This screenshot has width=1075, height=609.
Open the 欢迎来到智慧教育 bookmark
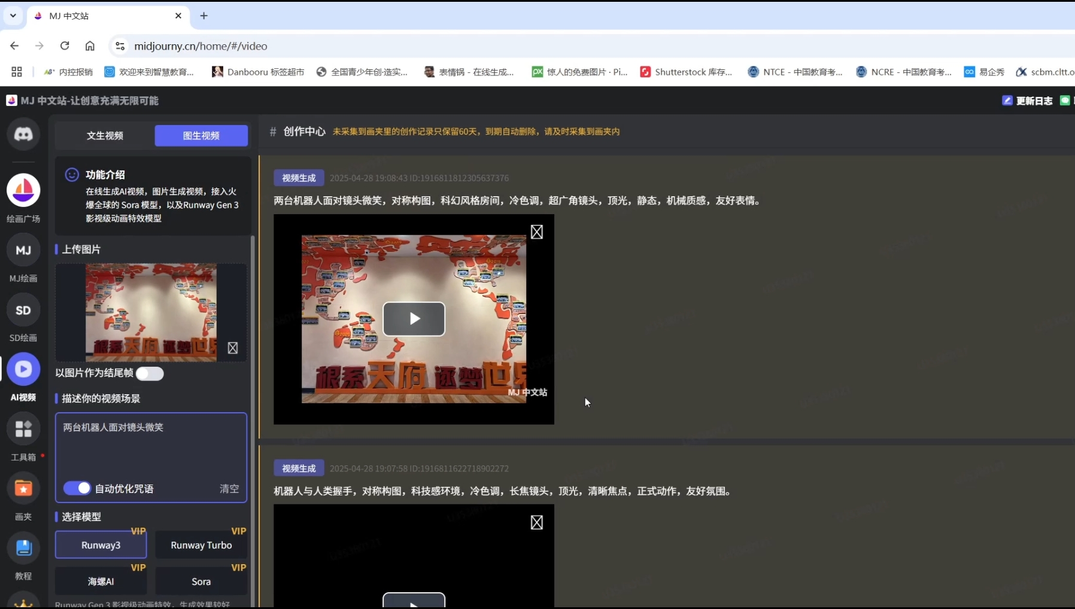click(x=149, y=72)
